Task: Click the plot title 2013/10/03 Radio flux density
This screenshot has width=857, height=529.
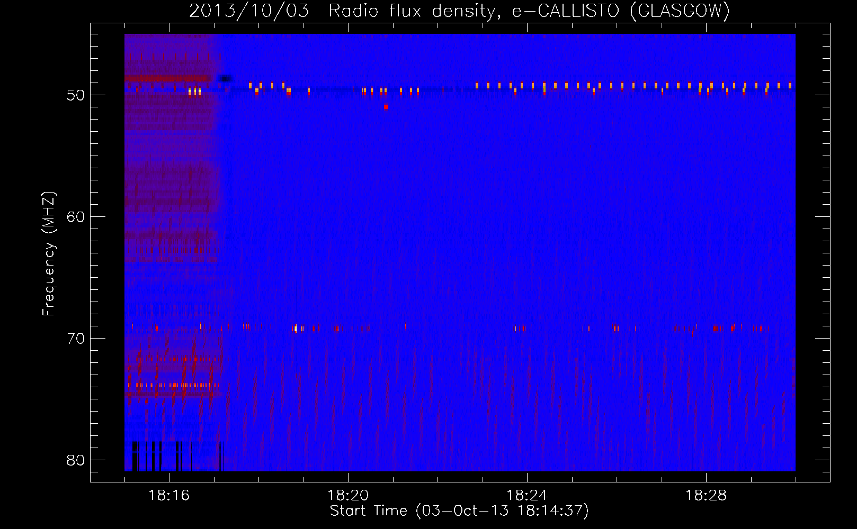Action: (459, 11)
